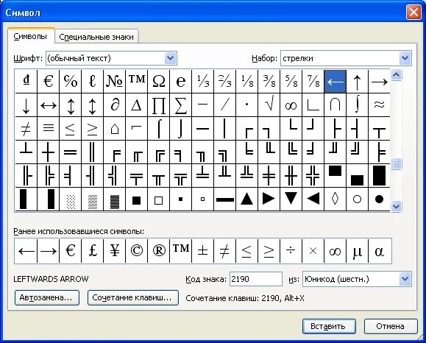Viewport: 426px width, 343px height.
Task: Choose the one-third fraction symbol
Action: [202, 81]
